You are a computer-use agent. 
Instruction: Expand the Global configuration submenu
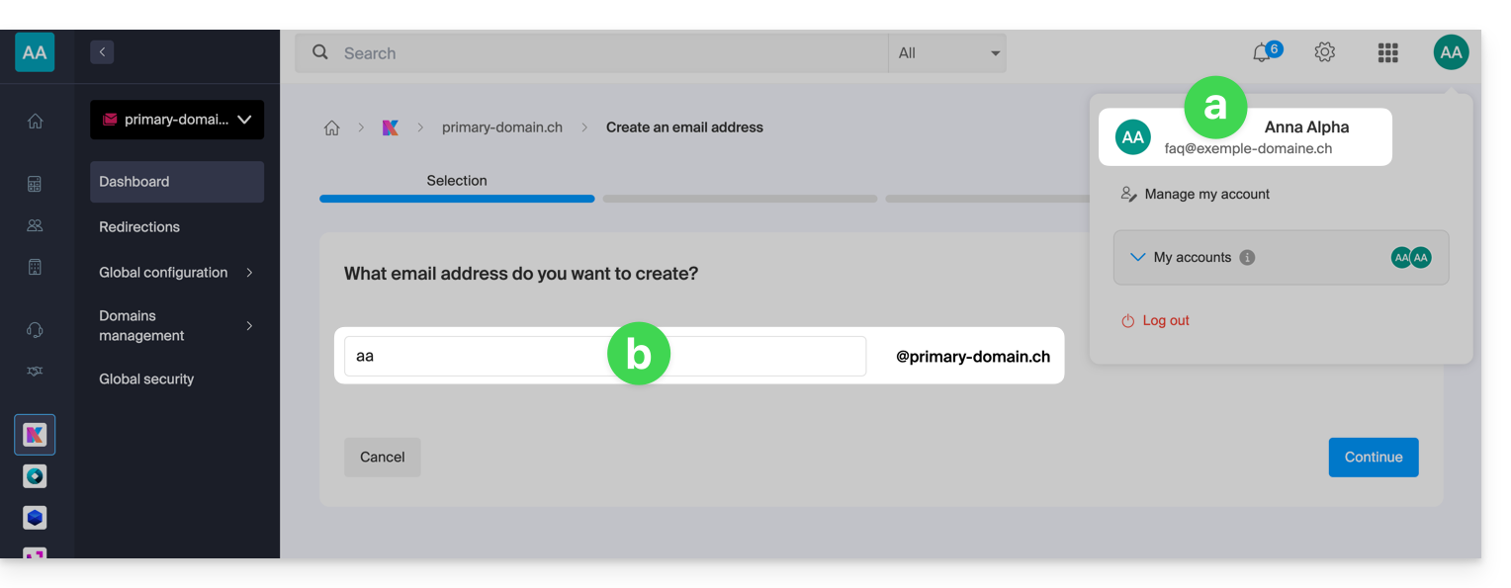coord(177,273)
